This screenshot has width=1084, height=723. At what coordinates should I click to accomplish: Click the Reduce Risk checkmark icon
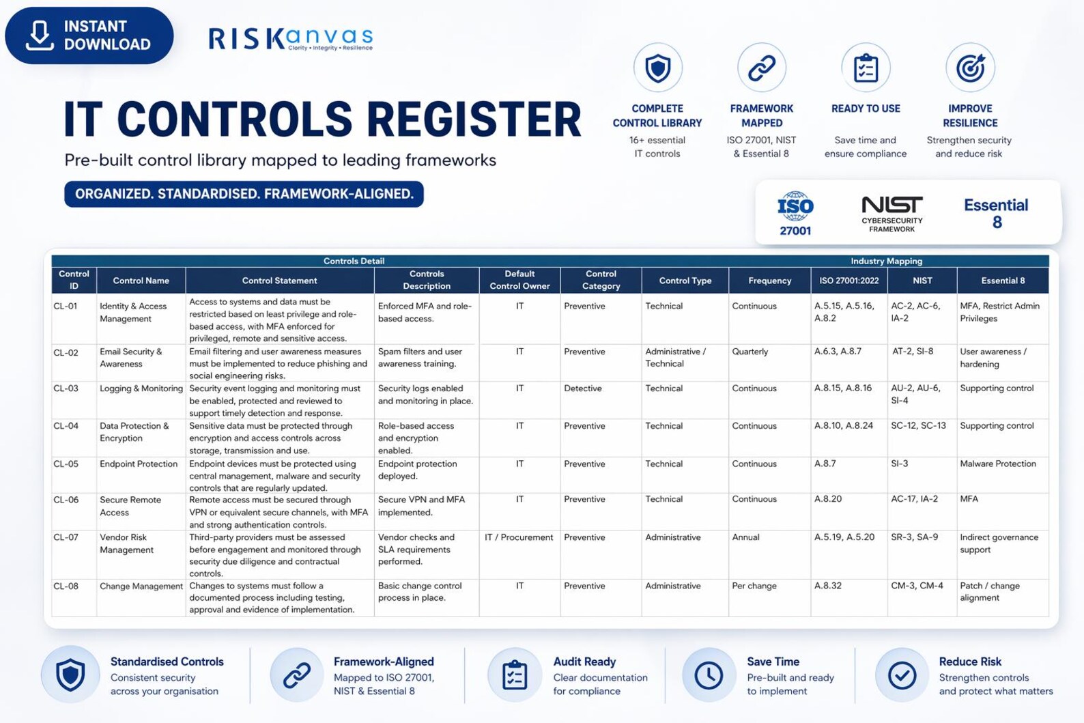tap(902, 675)
